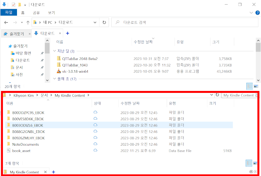Switch upper pane to large icons view
261x176 pixels.
(256, 86)
